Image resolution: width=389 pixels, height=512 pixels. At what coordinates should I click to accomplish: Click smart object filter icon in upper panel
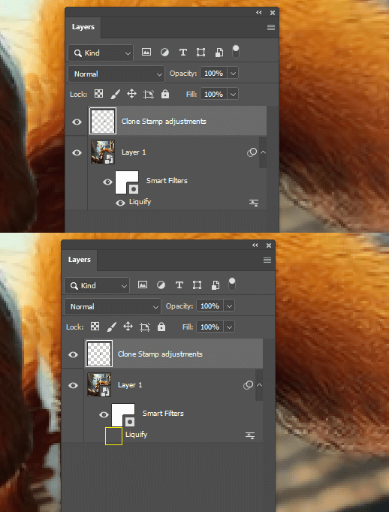pos(219,53)
